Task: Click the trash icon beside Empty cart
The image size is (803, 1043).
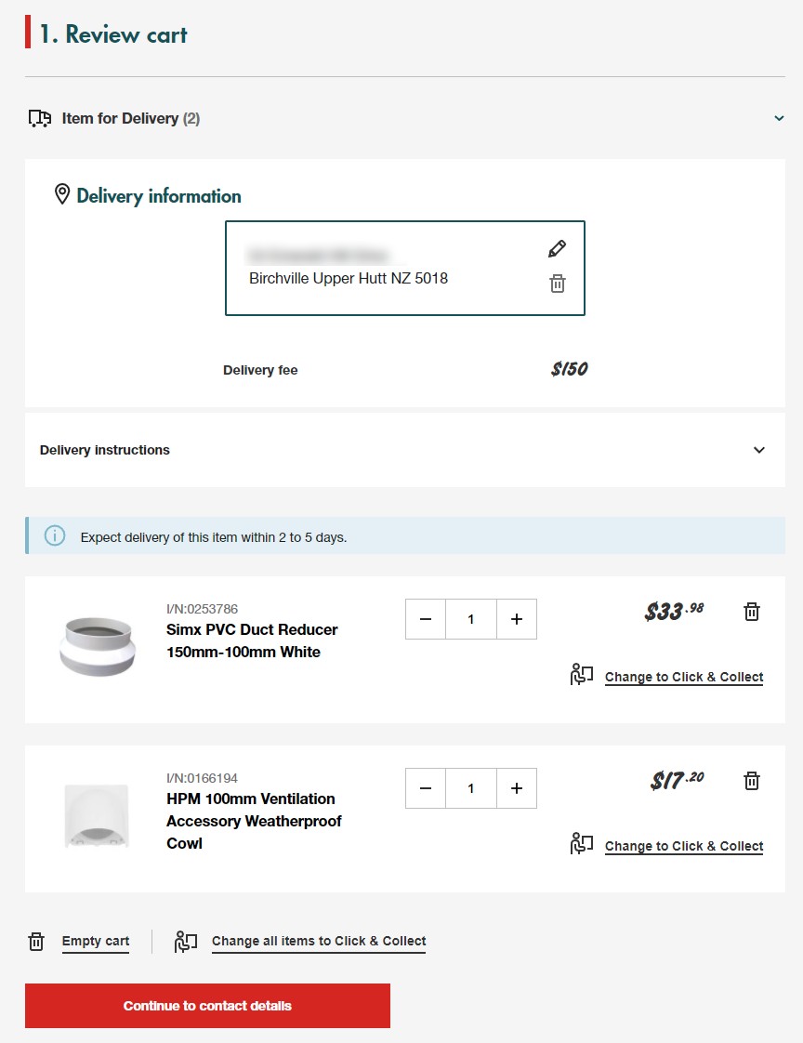Action: point(36,942)
